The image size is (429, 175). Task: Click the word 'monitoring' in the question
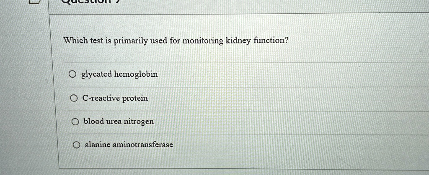tap(203, 41)
